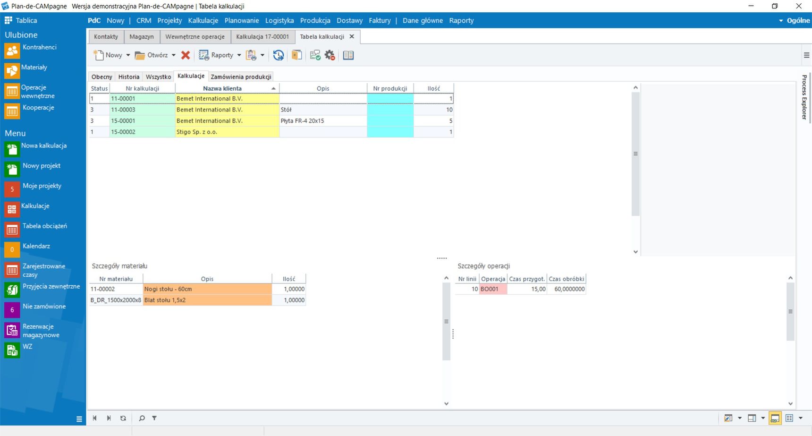The width and height of the screenshot is (812, 436).
Task: Click the BO001 operation cell
Action: (493, 289)
